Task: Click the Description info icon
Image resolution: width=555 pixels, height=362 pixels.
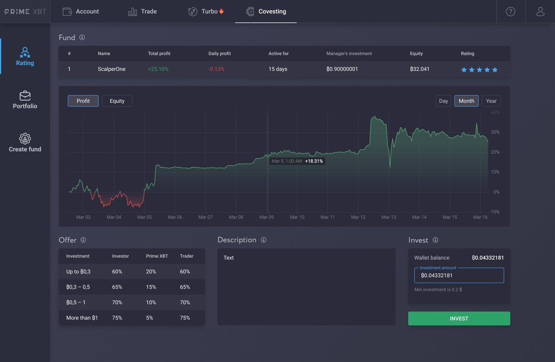Action: pyautogui.click(x=264, y=240)
